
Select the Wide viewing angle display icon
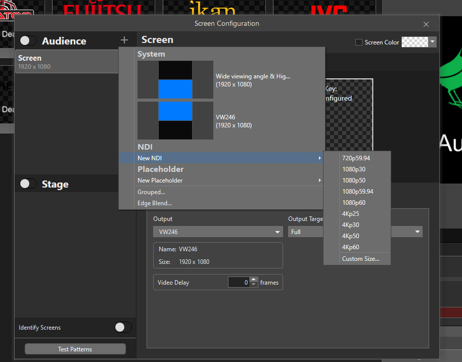tap(175, 79)
